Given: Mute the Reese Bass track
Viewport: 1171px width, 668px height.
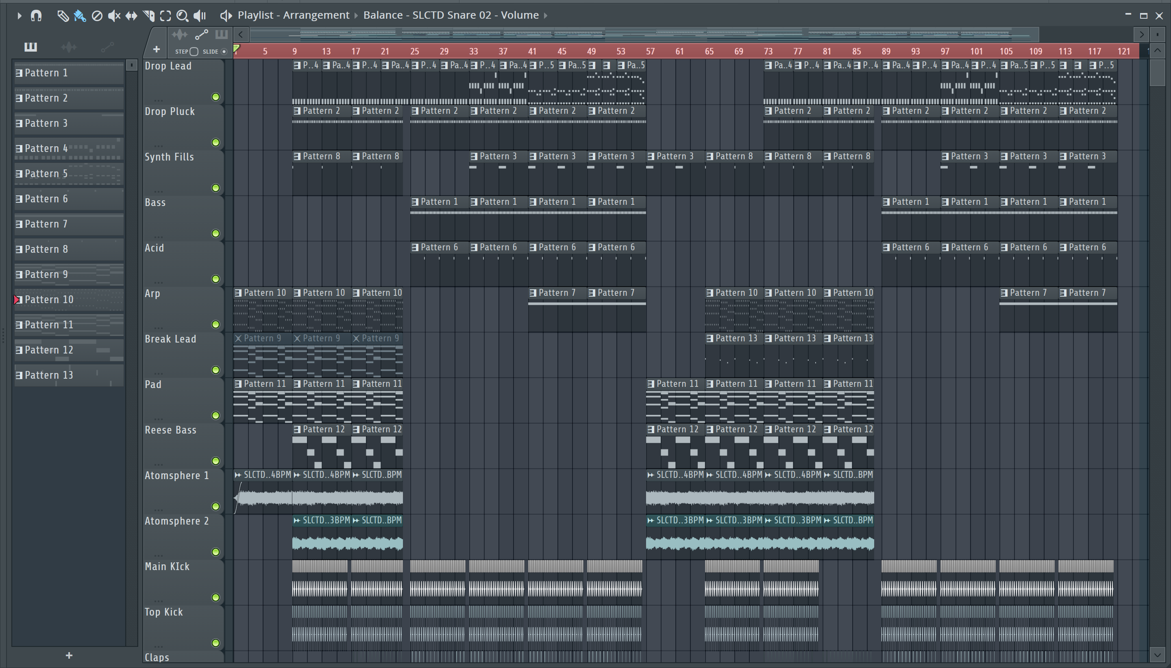Looking at the screenshot, I should tap(215, 461).
